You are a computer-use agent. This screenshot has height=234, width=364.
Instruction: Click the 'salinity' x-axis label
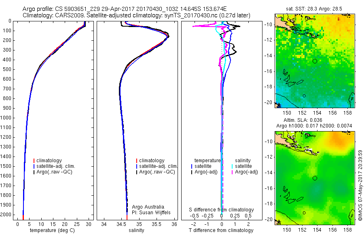coord(137,230)
